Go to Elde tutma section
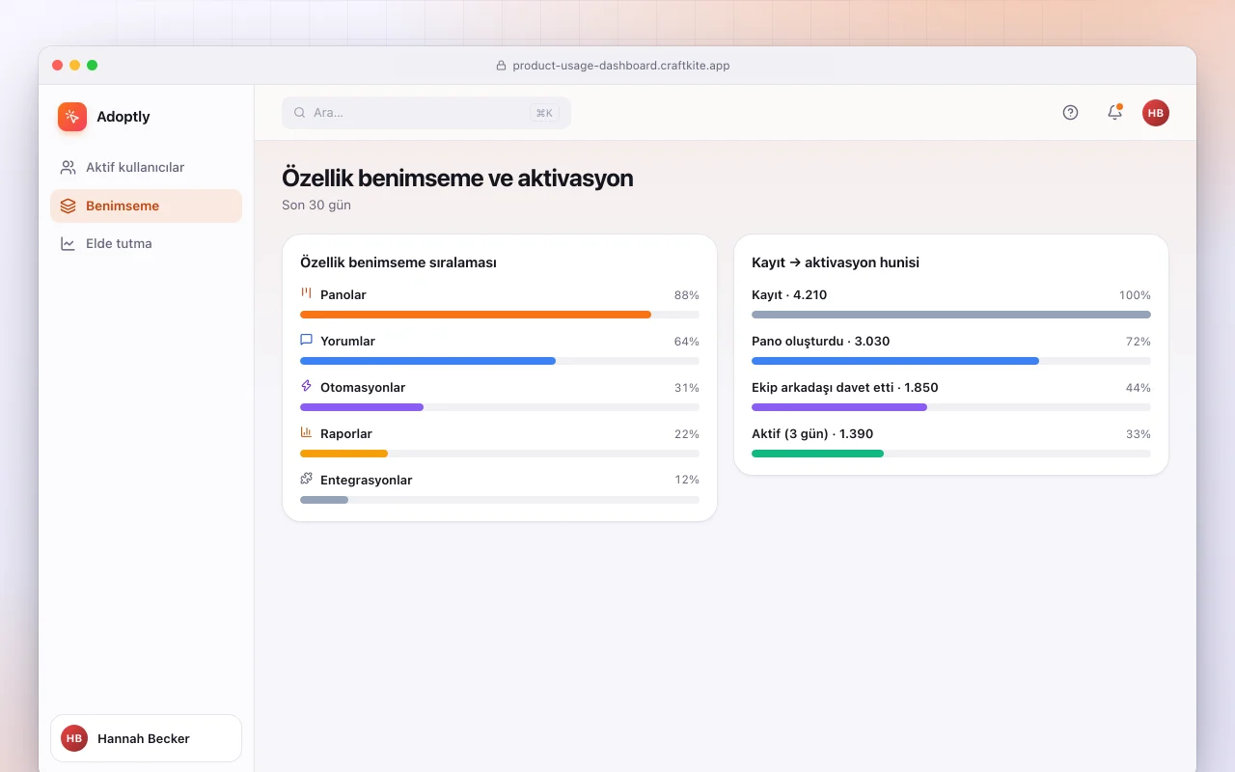The image size is (1235, 772). point(146,243)
